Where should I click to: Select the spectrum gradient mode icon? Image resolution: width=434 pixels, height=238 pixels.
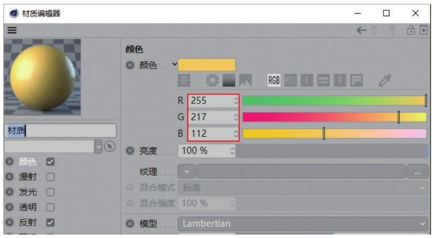(x=229, y=80)
